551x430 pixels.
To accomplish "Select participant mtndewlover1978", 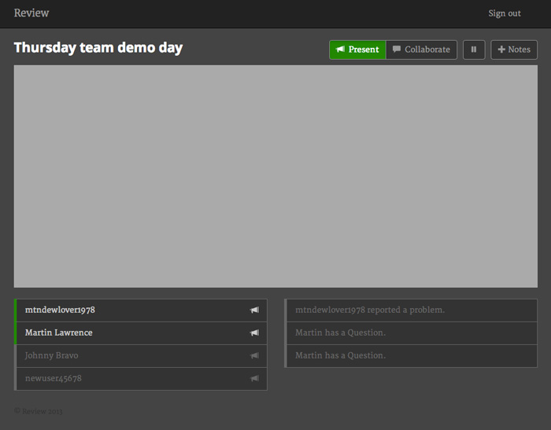I will pos(141,311).
